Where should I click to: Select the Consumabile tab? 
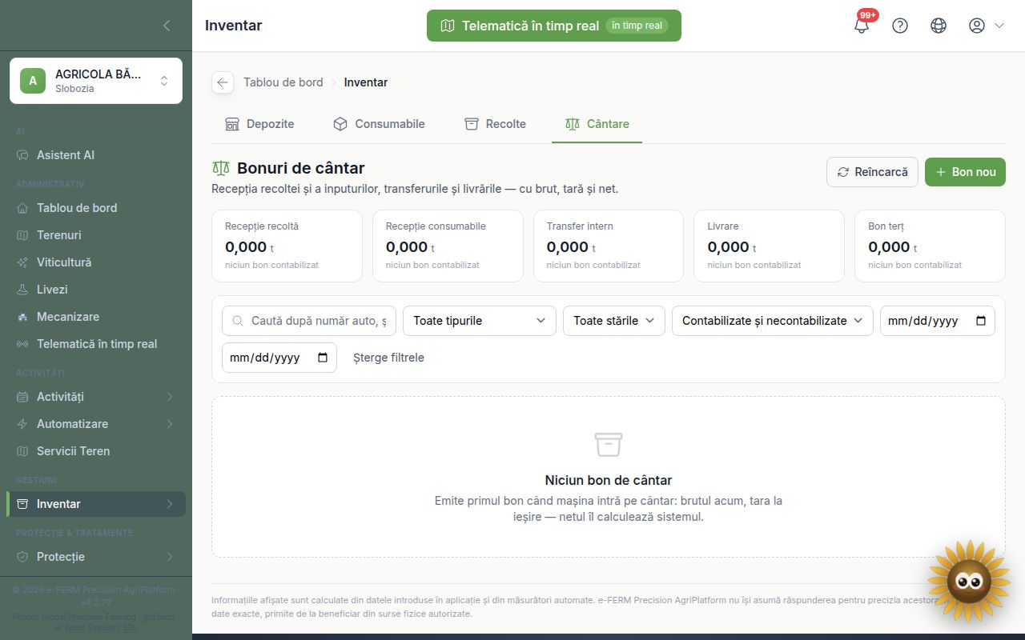click(379, 124)
